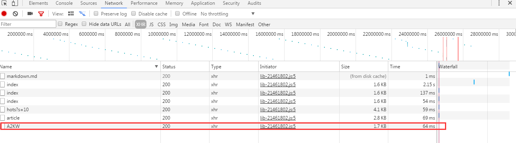Select the Network tab

[114, 4]
